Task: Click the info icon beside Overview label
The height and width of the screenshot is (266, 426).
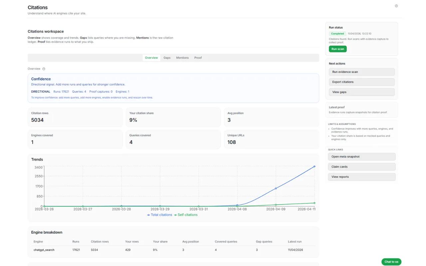Action: click(44, 69)
